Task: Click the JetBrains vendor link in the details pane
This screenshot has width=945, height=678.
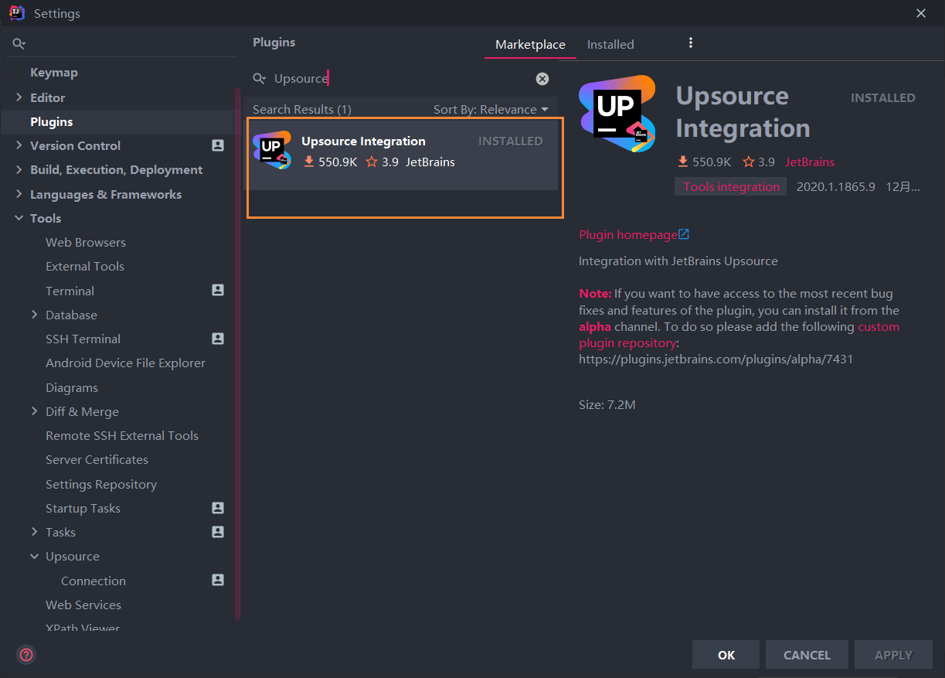Action: click(x=810, y=162)
